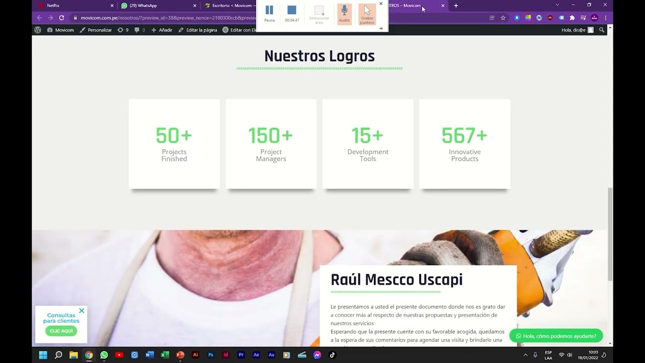Open Chrome extensions puzzle menu
Viewport: 645px width, 363px height.
tap(572, 18)
